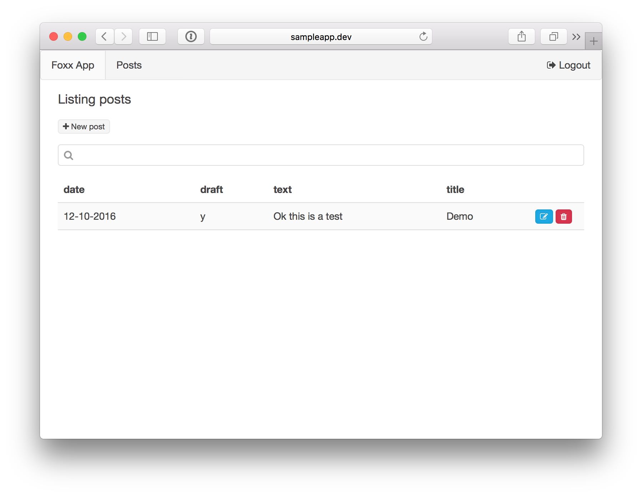Click the title column header
The image size is (642, 496).
point(455,189)
